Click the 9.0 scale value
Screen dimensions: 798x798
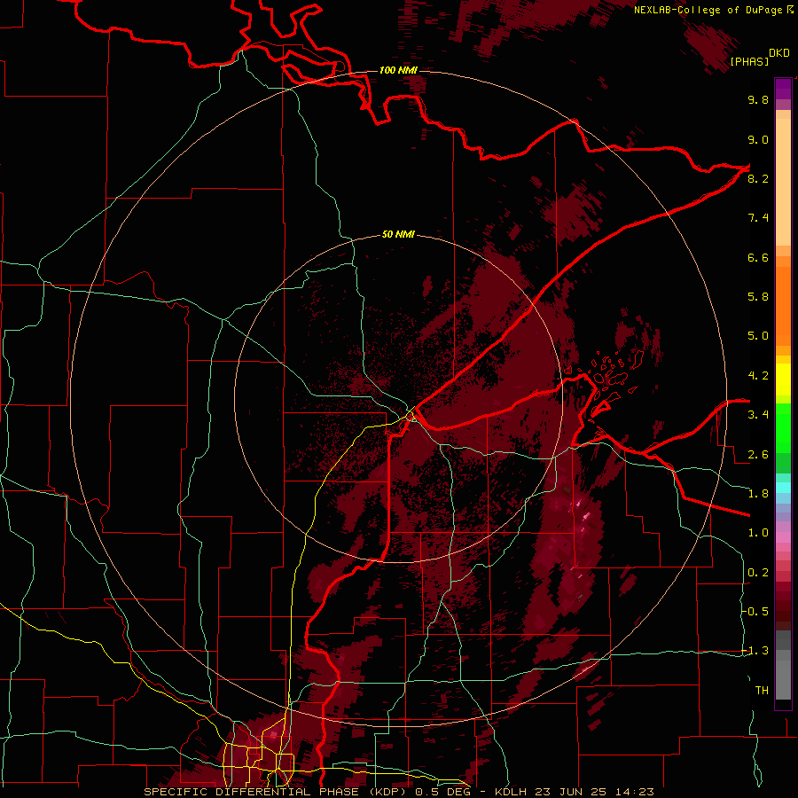[758, 139]
